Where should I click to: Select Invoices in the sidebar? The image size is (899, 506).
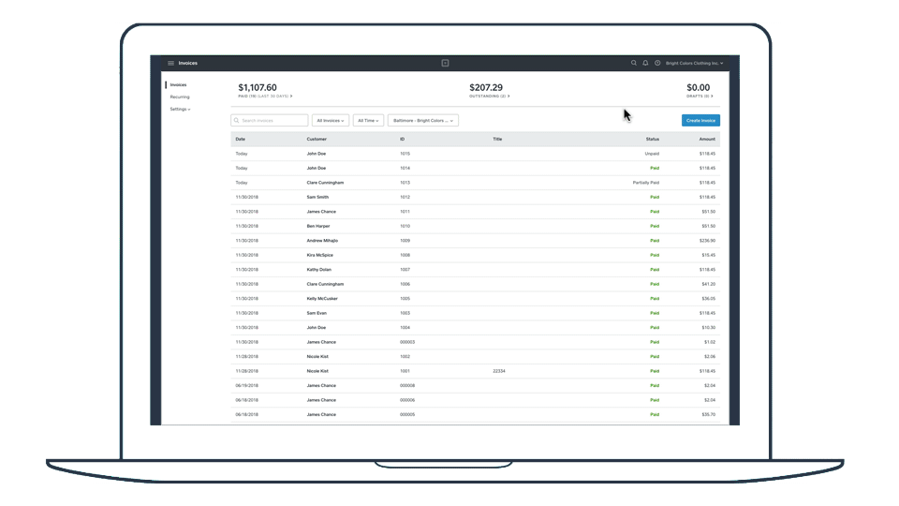click(x=178, y=85)
